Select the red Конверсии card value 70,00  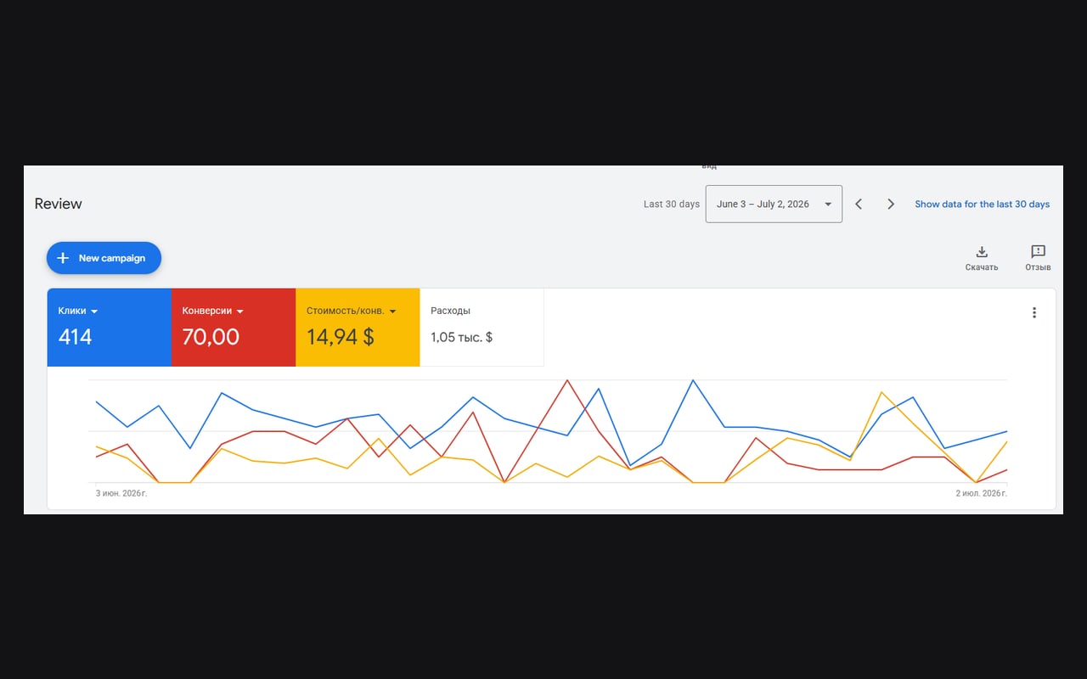click(211, 337)
